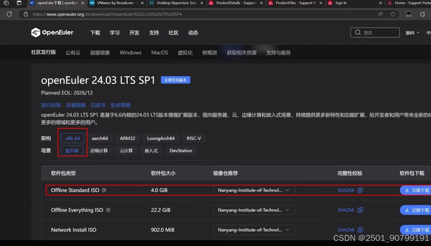The width and height of the screenshot is (431, 246).
Task: Open the 动态 navigation menu
Action: coord(193,33)
